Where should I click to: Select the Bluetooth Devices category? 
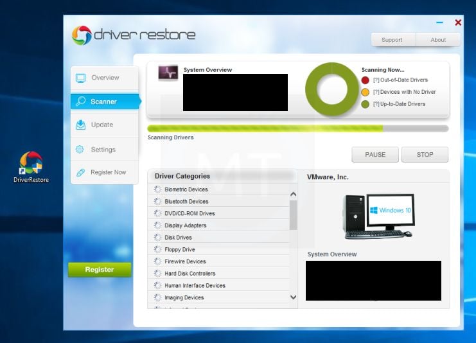click(218, 201)
